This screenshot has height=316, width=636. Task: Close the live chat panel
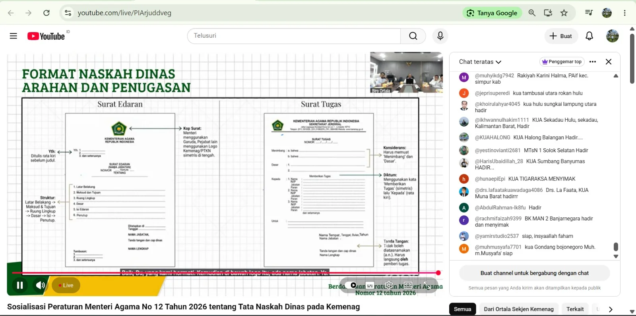pyautogui.click(x=609, y=62)
